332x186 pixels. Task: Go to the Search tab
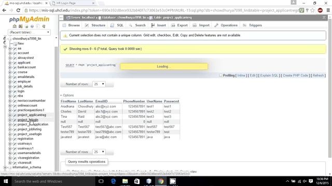pyautogui.click(x=137, y=25)
